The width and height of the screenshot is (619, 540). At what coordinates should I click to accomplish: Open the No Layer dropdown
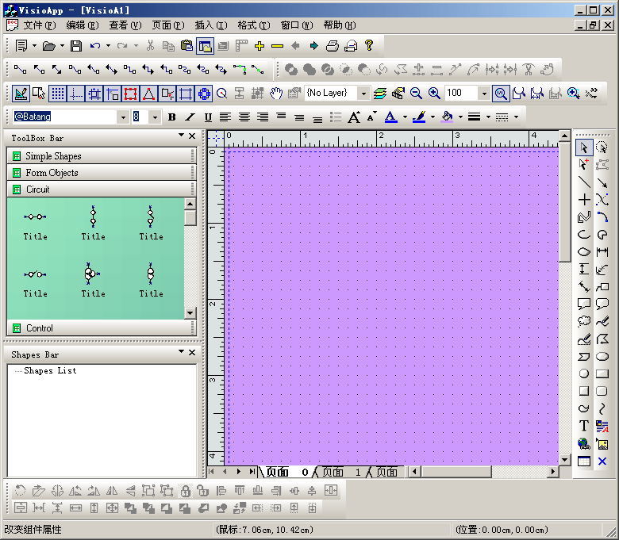(363, 94)
